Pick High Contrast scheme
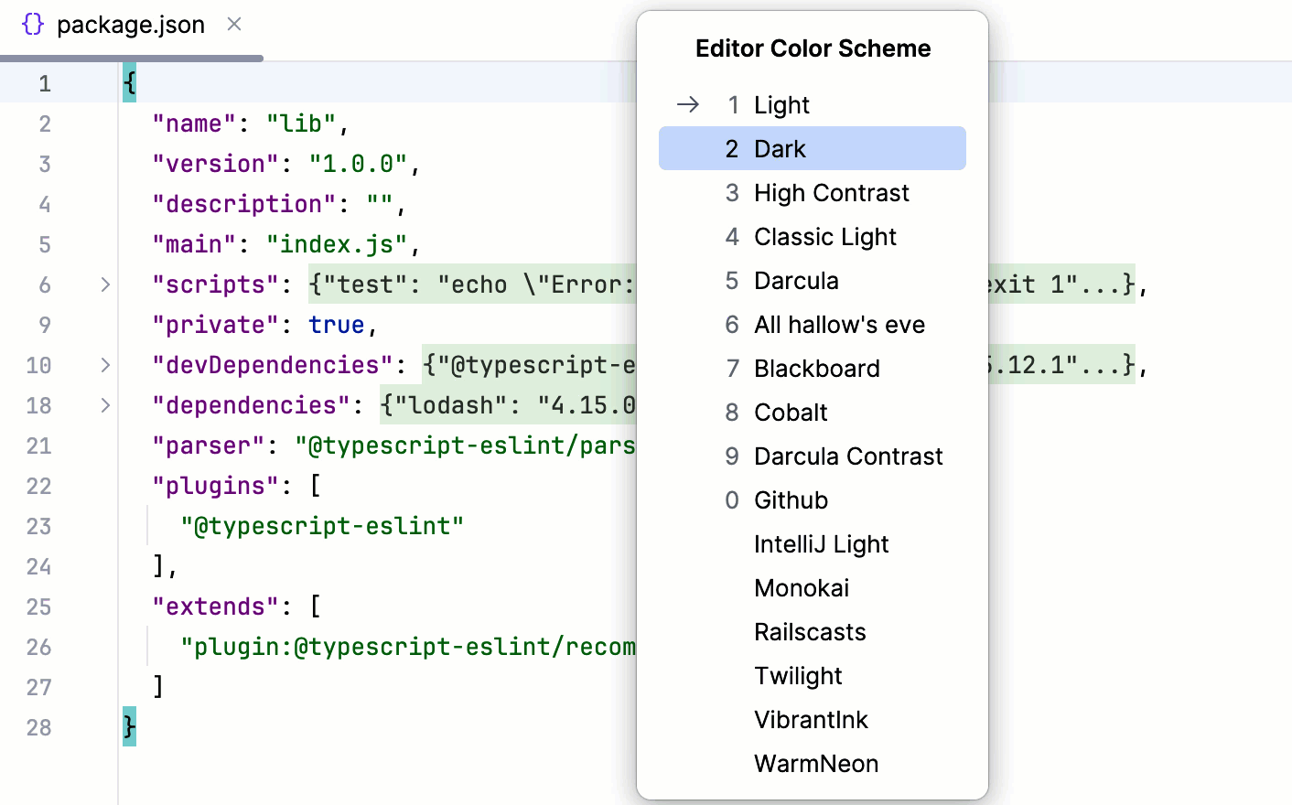This screenshot has height=805, width=1292. coord(831,193)
